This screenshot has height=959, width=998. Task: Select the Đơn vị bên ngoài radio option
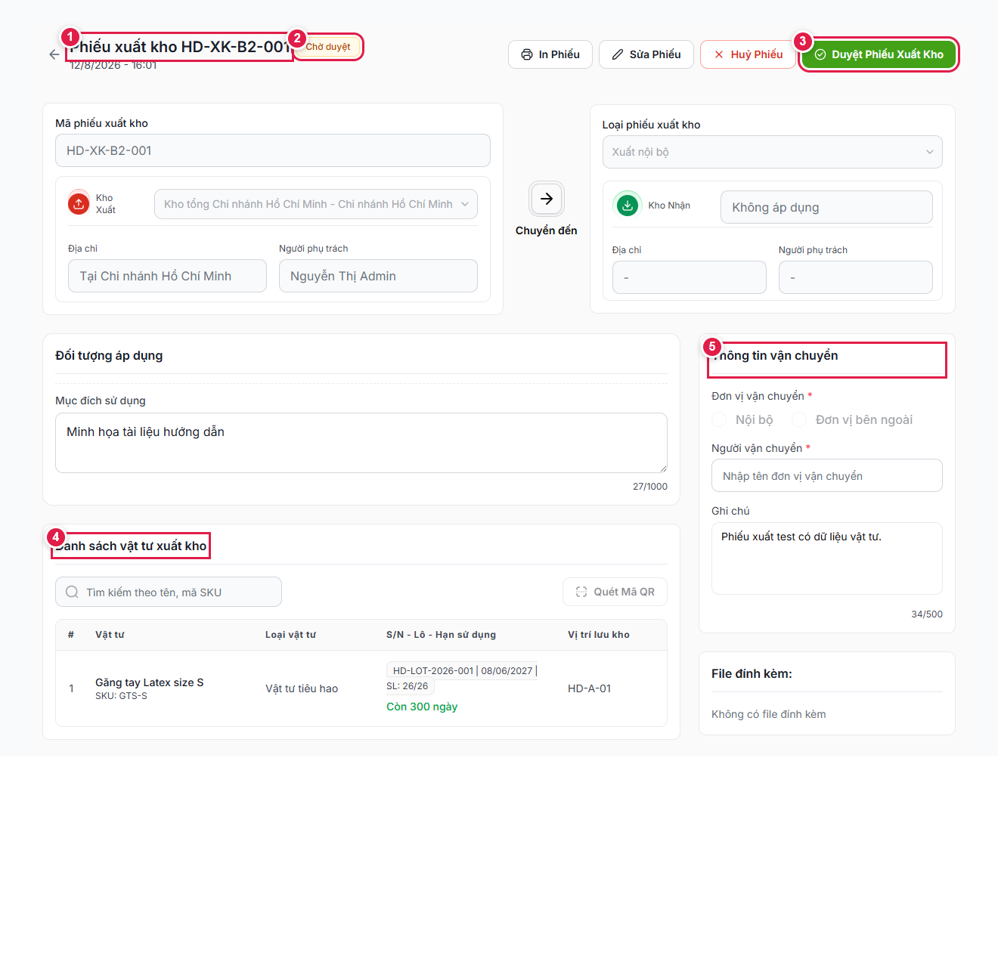coord(799,419)
